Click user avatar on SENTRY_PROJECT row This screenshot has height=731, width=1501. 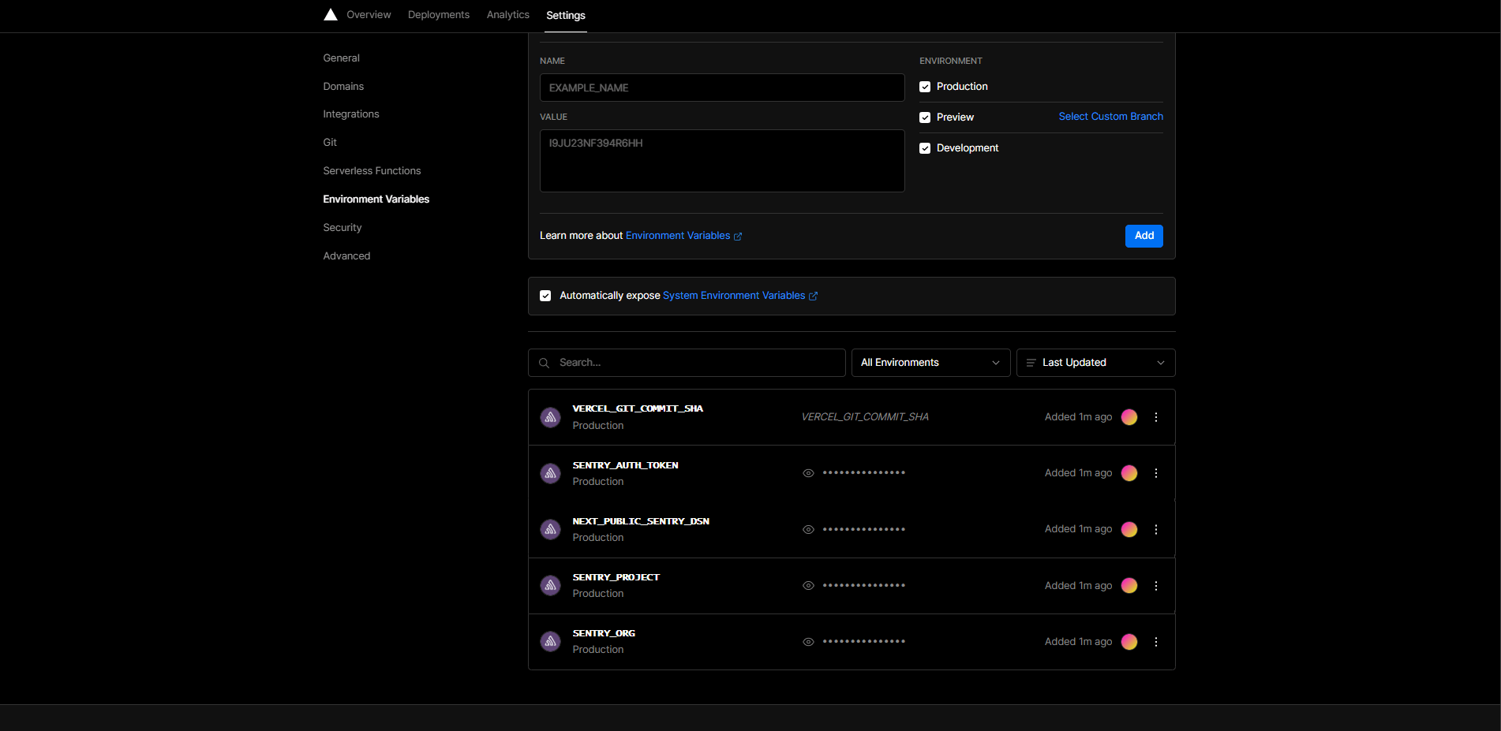pos(1129,585)
